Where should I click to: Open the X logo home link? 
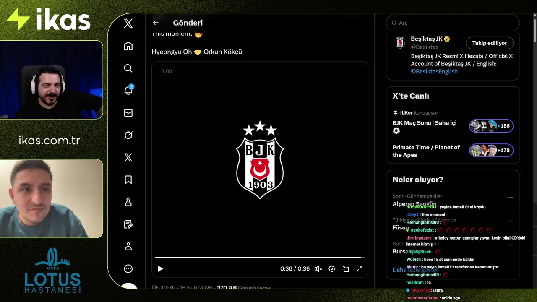pos(128,23)
